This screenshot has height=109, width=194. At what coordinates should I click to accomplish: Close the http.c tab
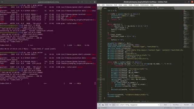tap(116, 8)
